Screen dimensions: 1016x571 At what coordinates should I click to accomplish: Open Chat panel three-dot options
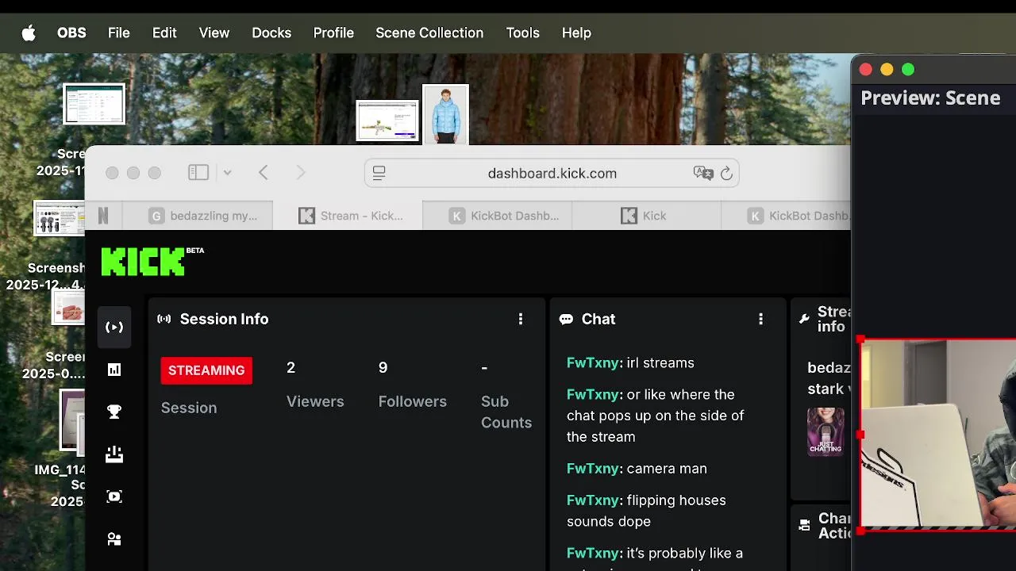click(760, 319)
